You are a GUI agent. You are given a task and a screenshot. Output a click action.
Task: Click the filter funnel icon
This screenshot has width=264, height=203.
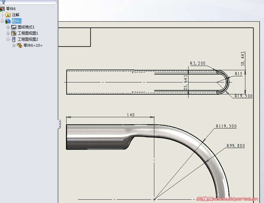click(3, 2)
